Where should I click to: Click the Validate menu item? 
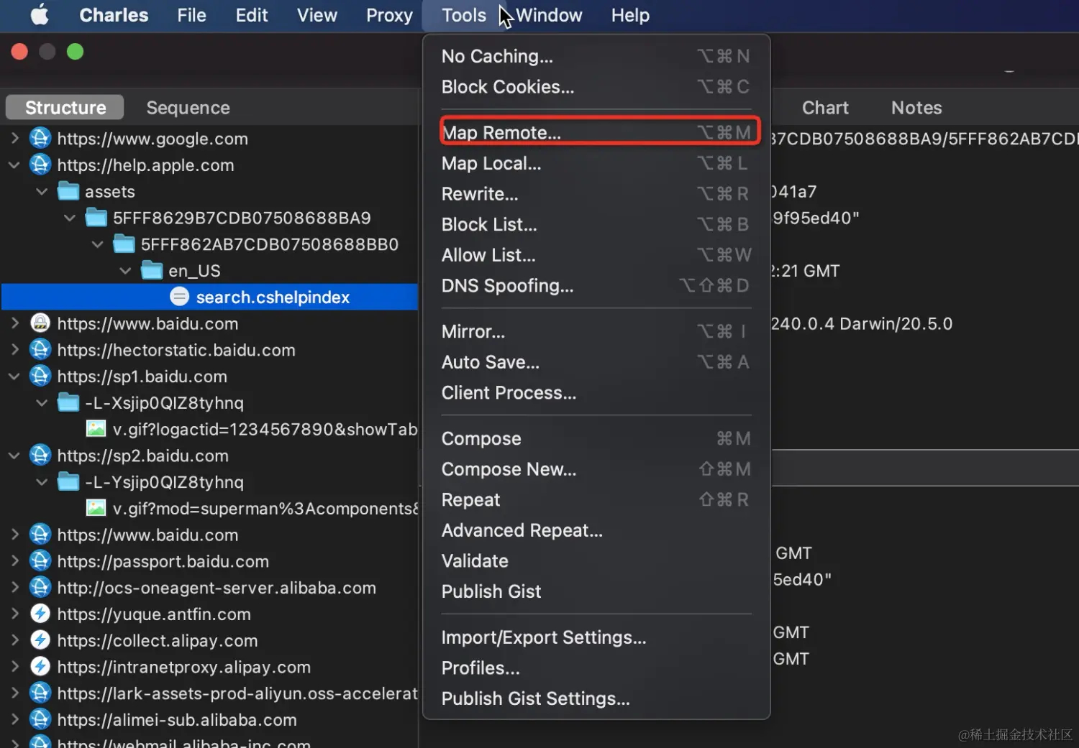596,560
